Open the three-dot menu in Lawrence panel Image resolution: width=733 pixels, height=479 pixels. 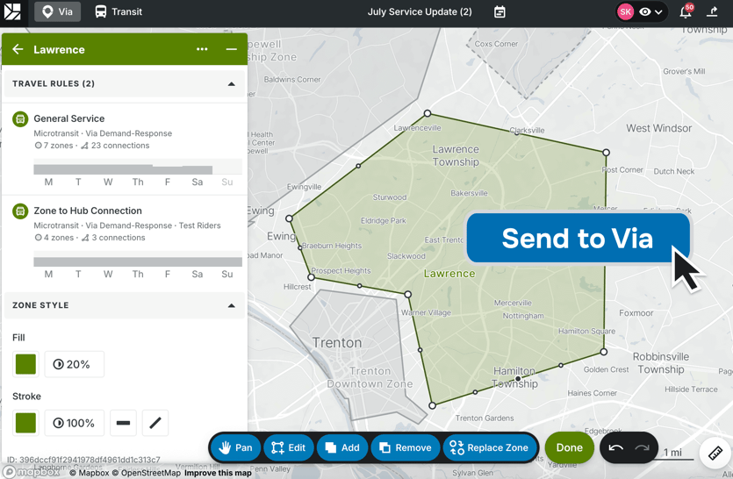(202, 49)
